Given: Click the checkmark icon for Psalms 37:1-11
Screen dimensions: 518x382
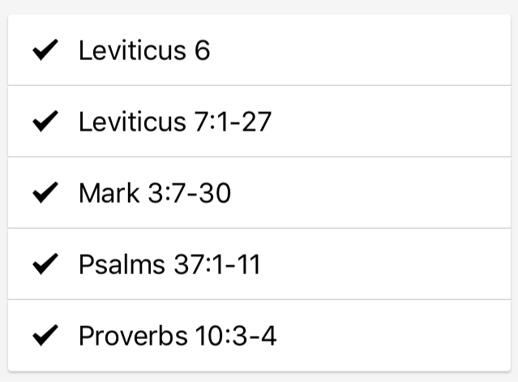Looking at the screenshot, I should click(45, 264).
